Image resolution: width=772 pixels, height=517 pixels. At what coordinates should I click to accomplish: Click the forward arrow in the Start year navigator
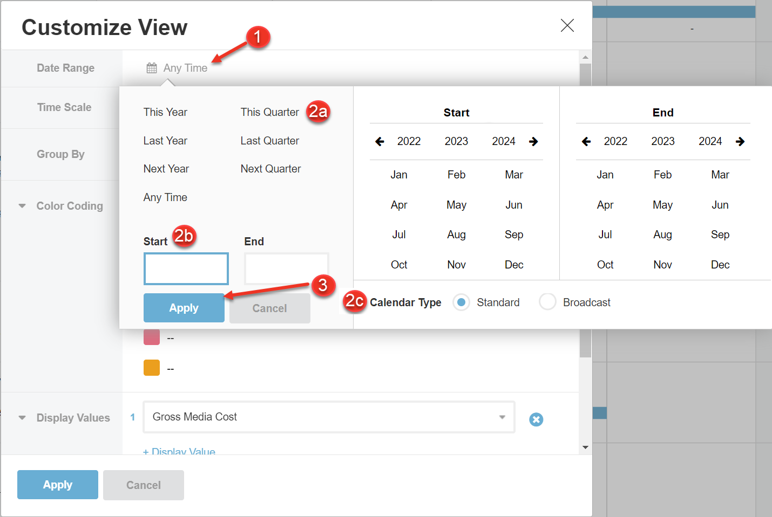533,141
